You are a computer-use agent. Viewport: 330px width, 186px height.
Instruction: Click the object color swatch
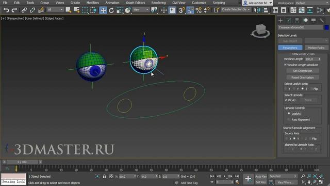click(x=326, y=27)
